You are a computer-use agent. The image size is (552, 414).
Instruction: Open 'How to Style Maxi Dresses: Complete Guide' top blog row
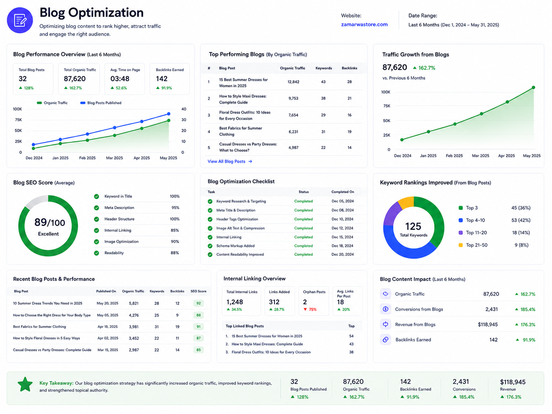tap(284, 99)
